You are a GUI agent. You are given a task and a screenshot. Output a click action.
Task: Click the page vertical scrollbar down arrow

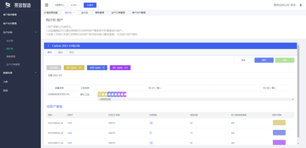298,143
